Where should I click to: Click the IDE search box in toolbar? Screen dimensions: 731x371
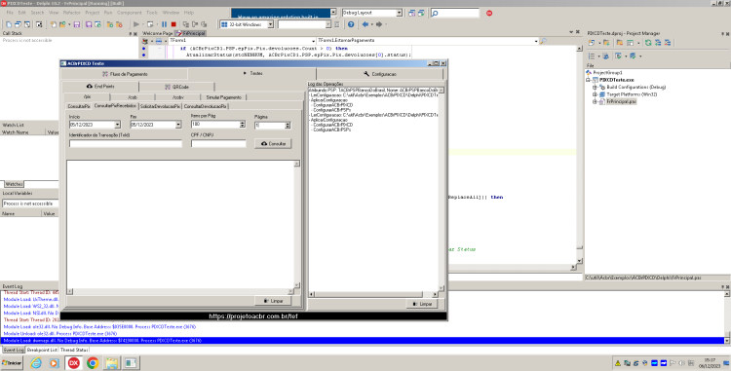coord(454,13)
